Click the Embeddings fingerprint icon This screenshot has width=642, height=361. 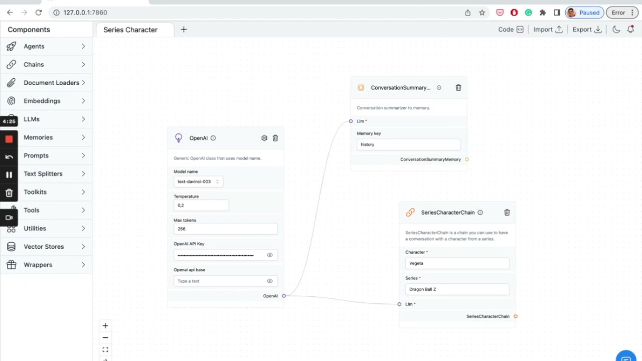coord(11,101)
